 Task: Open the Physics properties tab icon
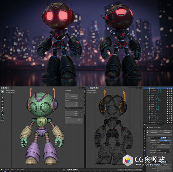(145, 155)
